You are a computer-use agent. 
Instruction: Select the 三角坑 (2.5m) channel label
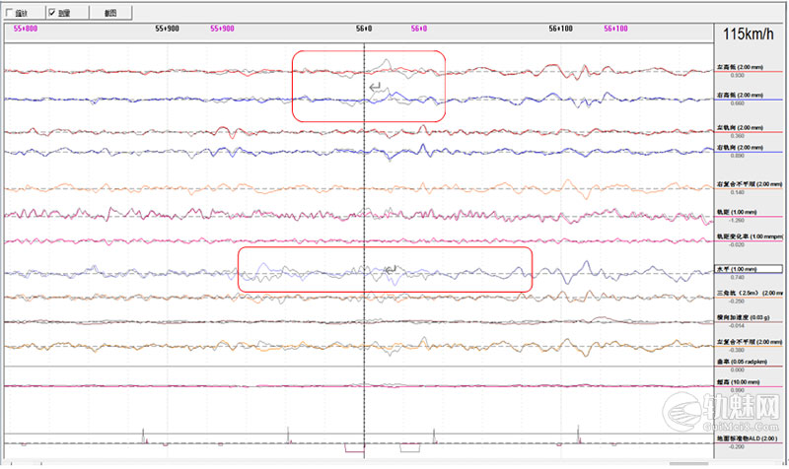[x=750, y=293]
